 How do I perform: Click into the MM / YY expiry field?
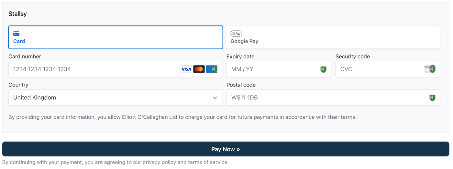[x=273, y=69]
